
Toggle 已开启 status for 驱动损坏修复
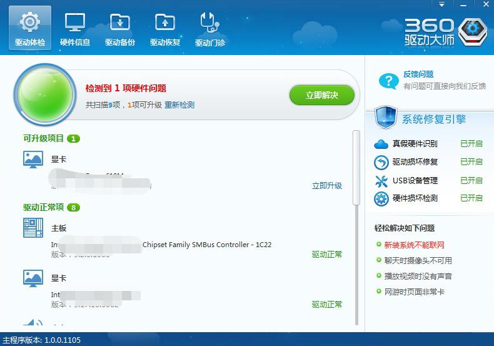[x=471, y=162]
